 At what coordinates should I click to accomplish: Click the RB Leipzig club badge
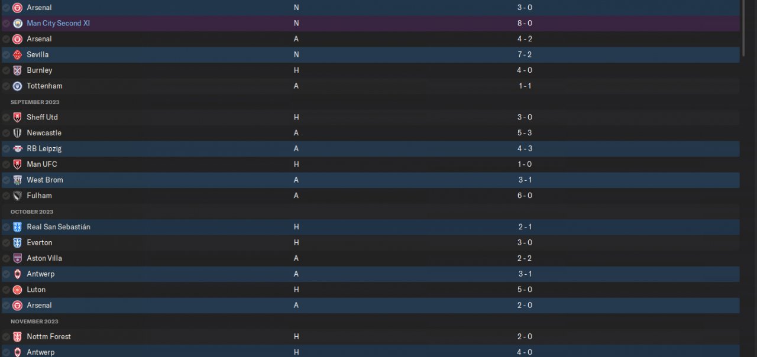tap(18, 149)
